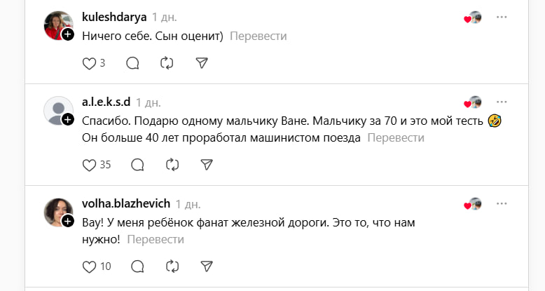The height and width of the screenshot is (291, 545).
Task: Like volha.blazhevich's comment with 10 likes
Action: coord(89,266)
